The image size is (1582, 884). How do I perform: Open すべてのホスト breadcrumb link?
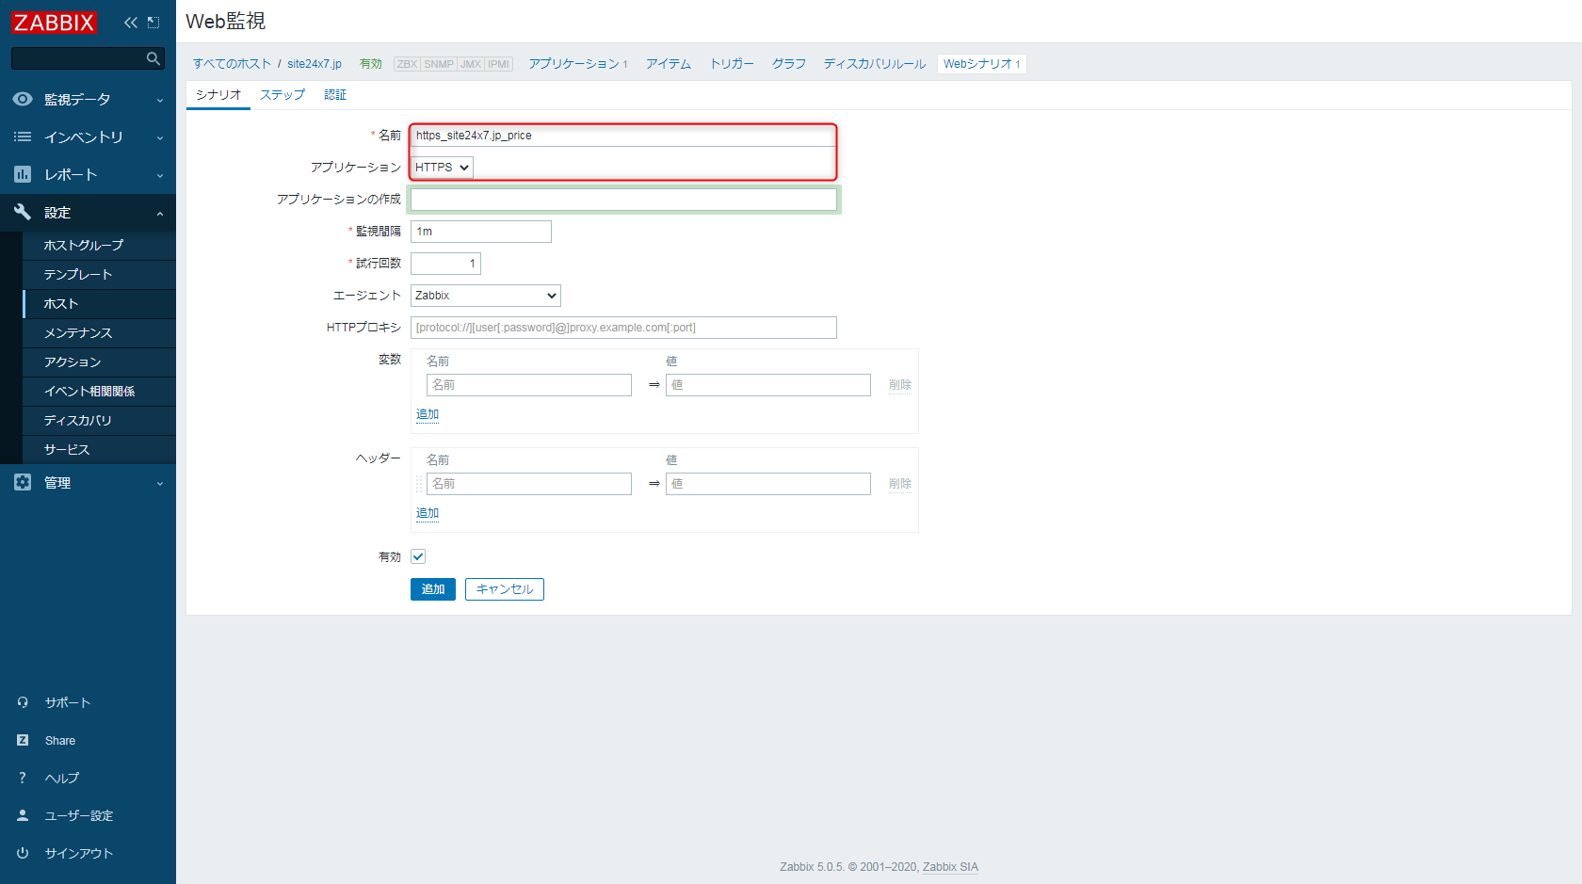pyautogui.click(x=232, y=64)
